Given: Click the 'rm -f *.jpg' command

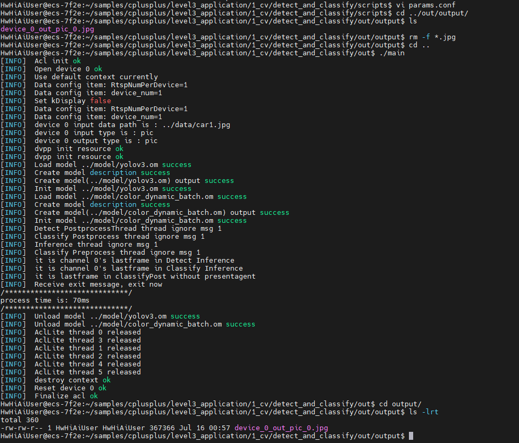Looking at the screenshot, I should 432,37.
